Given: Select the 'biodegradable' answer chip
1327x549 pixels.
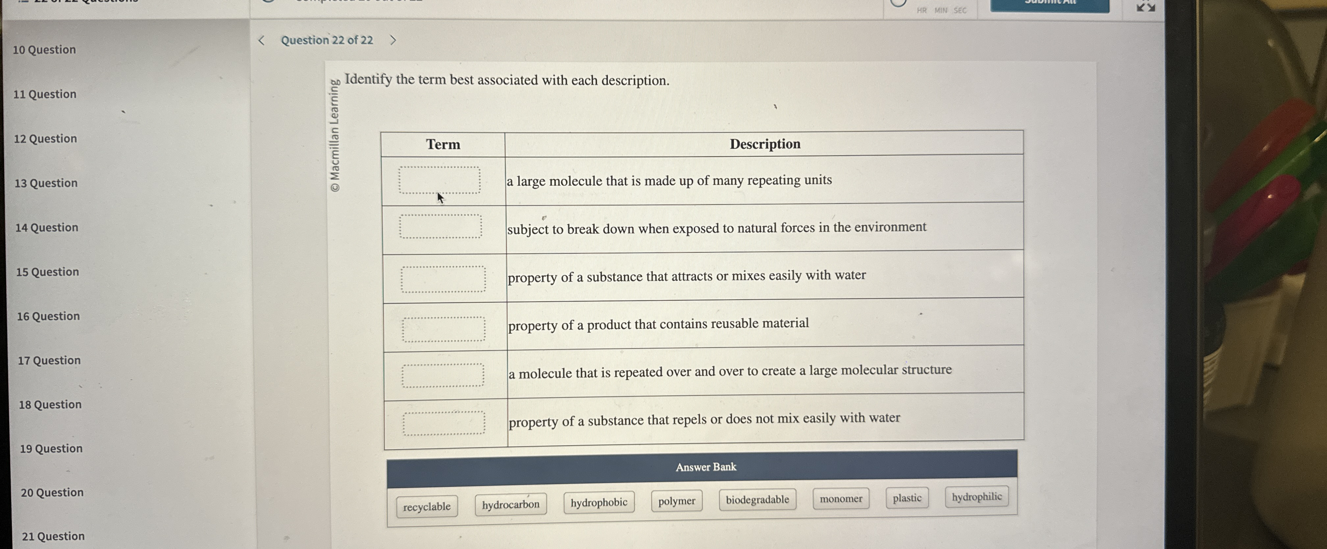Looking at the screenshot, I should click(x=757, y=499).
